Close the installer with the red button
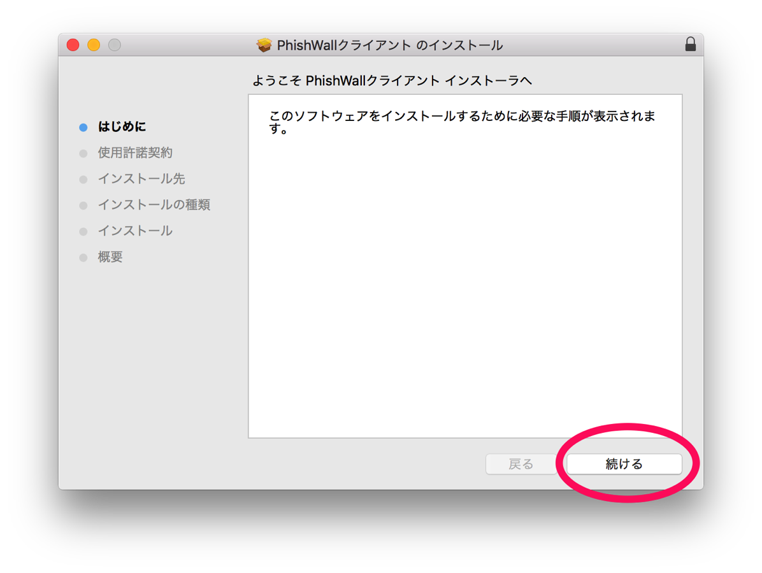 pos(73,45)
